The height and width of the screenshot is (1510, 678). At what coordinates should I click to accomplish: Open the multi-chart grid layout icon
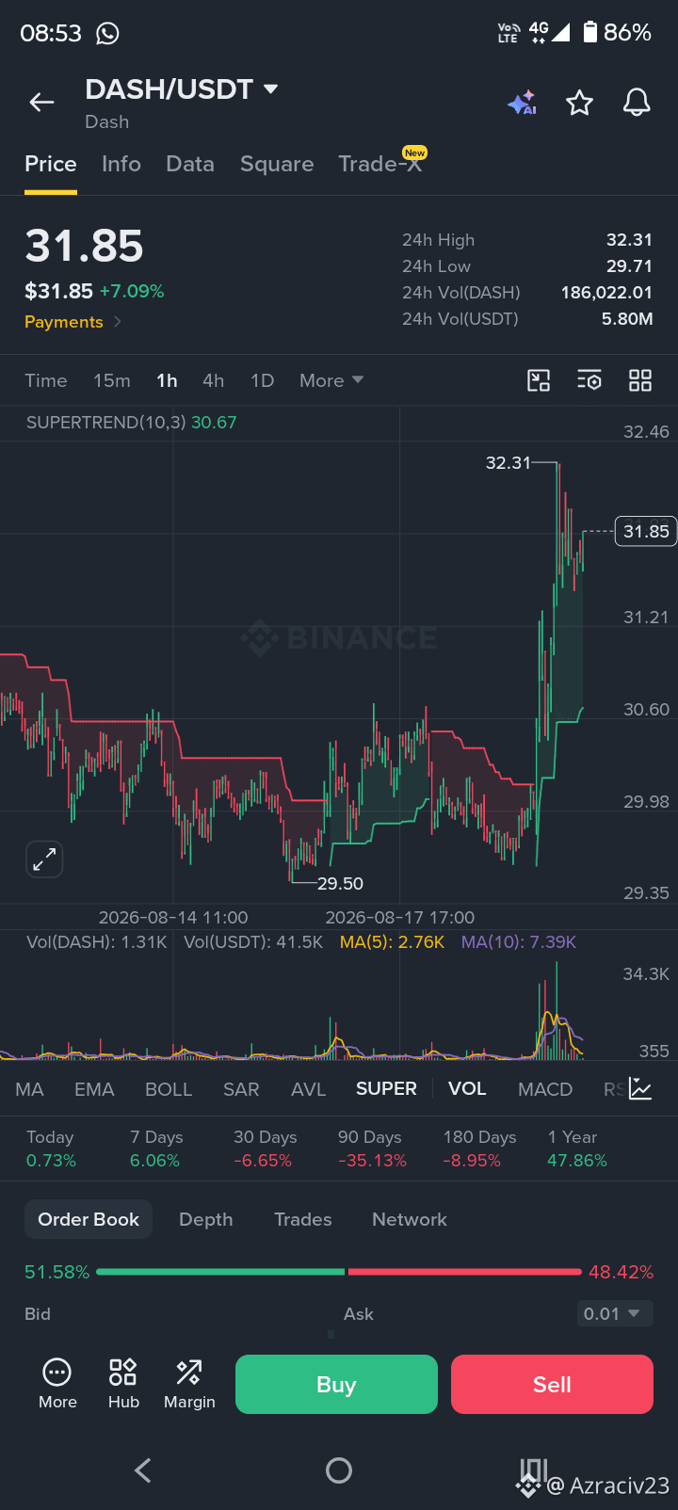[640, 380]
